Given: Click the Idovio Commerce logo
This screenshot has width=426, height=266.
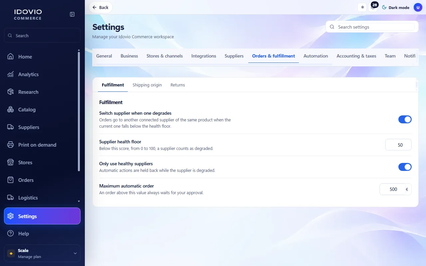Looking at the screenshot, I should [x=28, y=14].
